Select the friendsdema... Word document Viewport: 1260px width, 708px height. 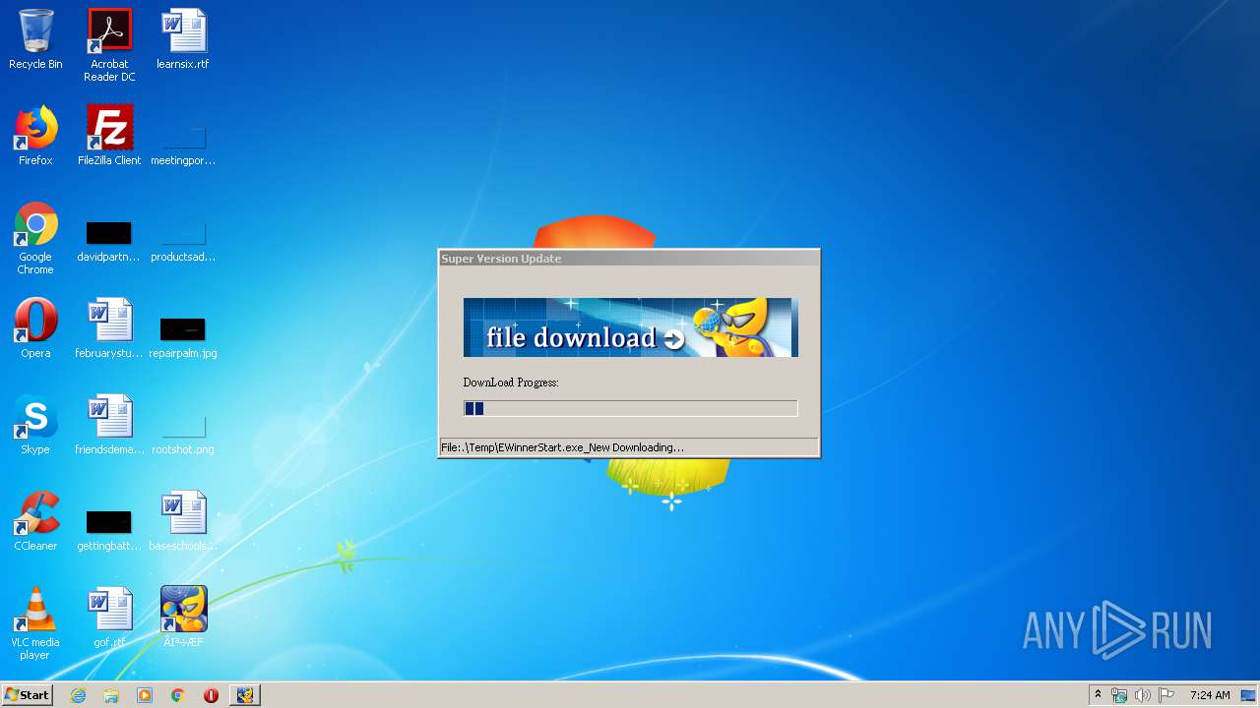pyautogui.click(x=109, y=425)
